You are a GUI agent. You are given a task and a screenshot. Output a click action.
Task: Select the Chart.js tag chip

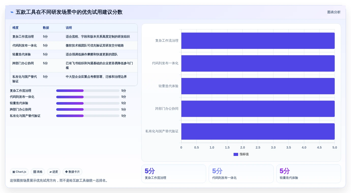click(x=19, y=172)
